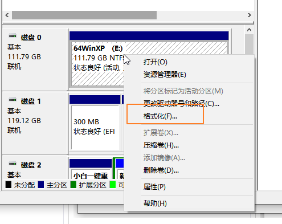Screen dimensions: 282x224
Task: Click the 111.79 GB disk size text
Action: click(x=24, y=57)
